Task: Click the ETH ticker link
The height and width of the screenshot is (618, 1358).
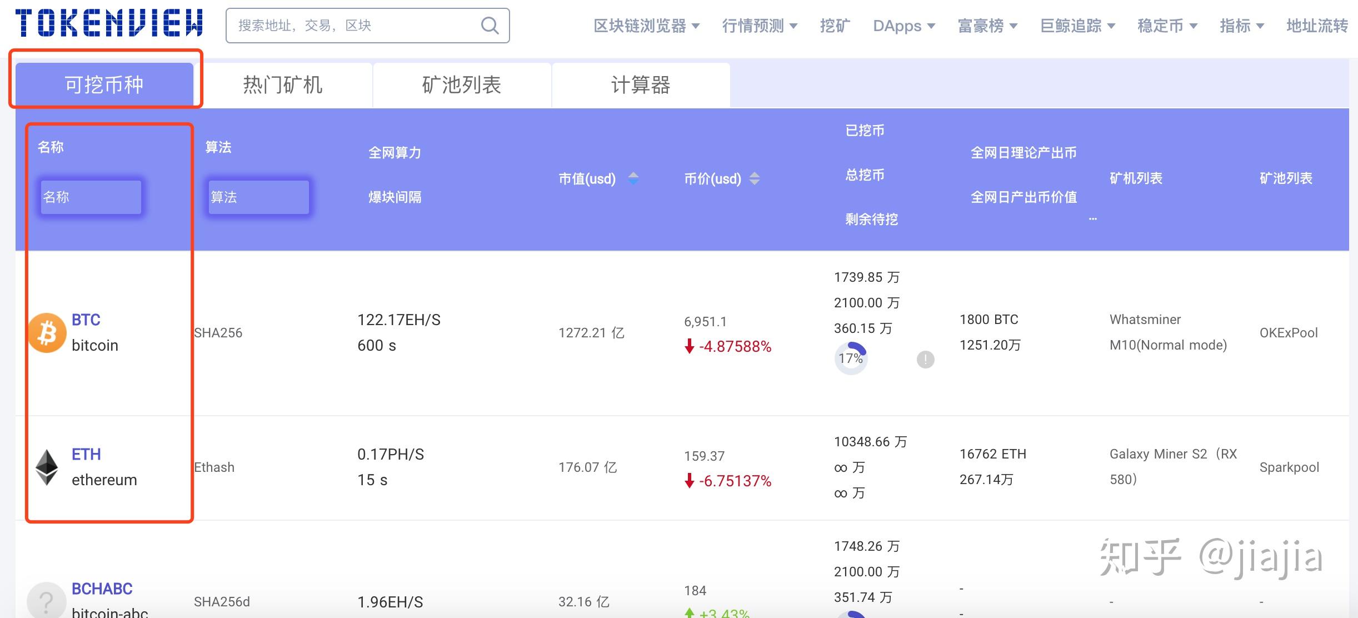Action: coord(86,454)
